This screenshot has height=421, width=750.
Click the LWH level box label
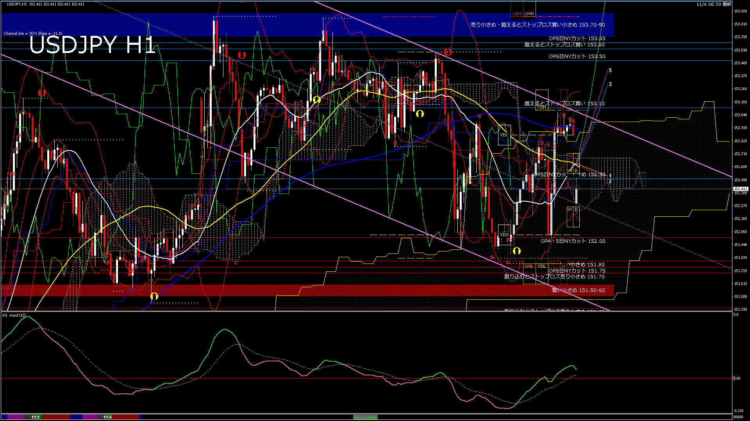tap(529, 14)
